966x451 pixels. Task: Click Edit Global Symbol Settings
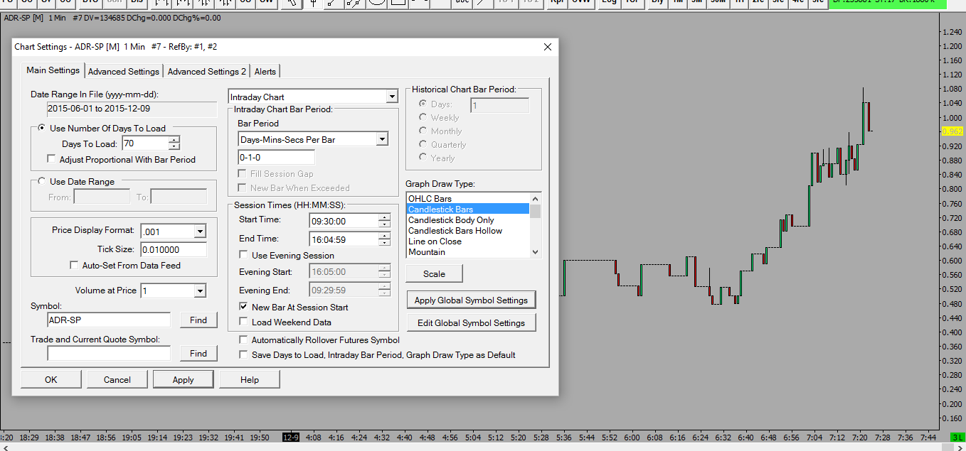coord(471,322)
